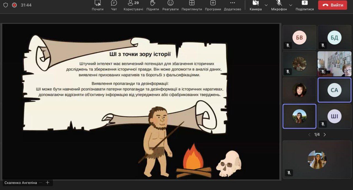
Task: Click the shield security icon
Action: click(x=6, y=5)
